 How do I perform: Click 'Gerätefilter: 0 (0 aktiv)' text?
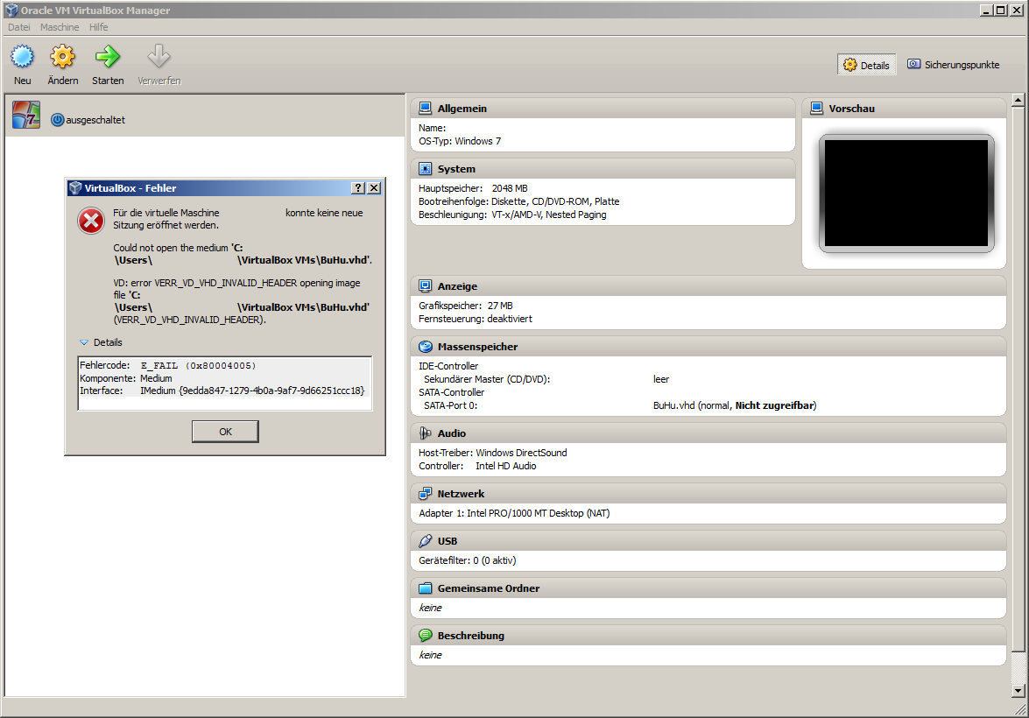point(468,560)
